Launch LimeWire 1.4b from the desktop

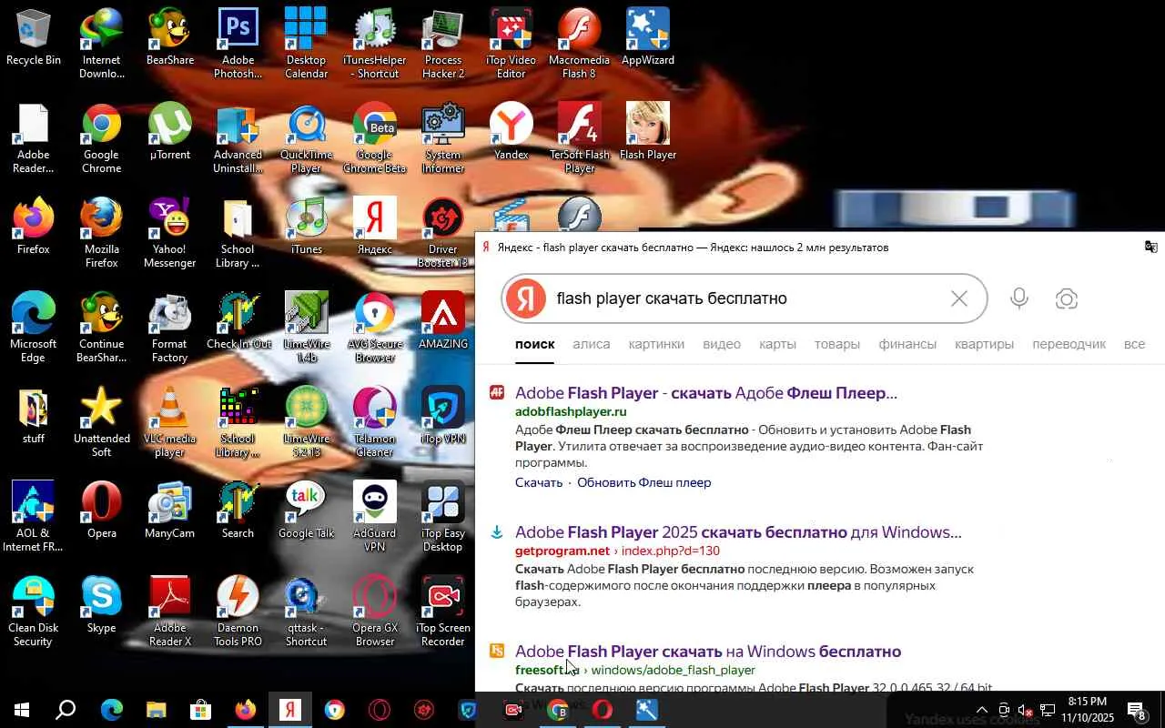(x=306, y=328)
